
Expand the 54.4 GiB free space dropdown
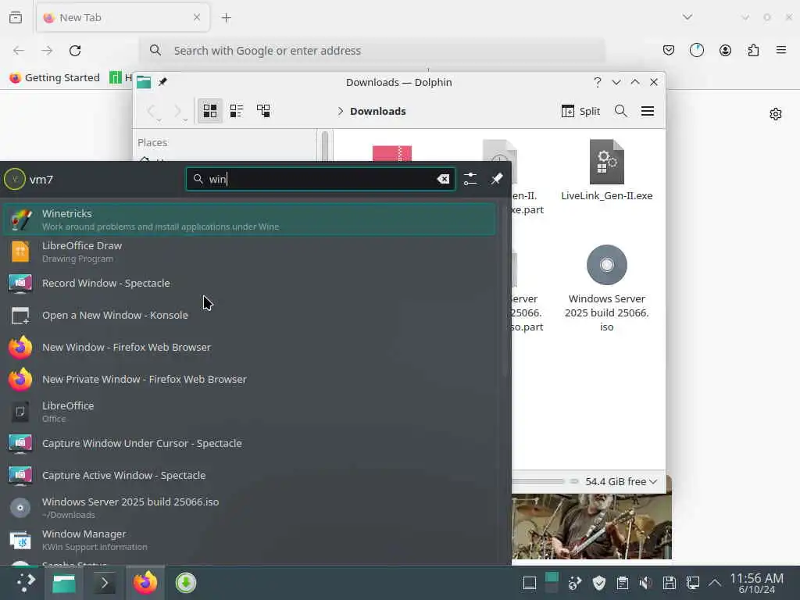click(621, 481)
